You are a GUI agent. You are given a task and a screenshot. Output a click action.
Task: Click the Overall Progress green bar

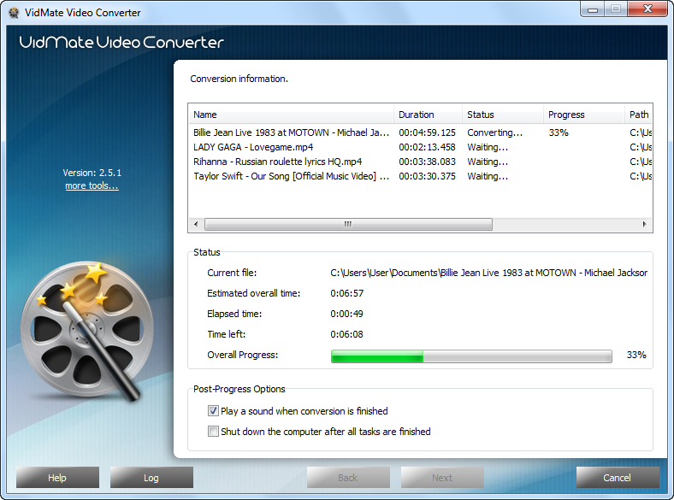coord(377,356)
